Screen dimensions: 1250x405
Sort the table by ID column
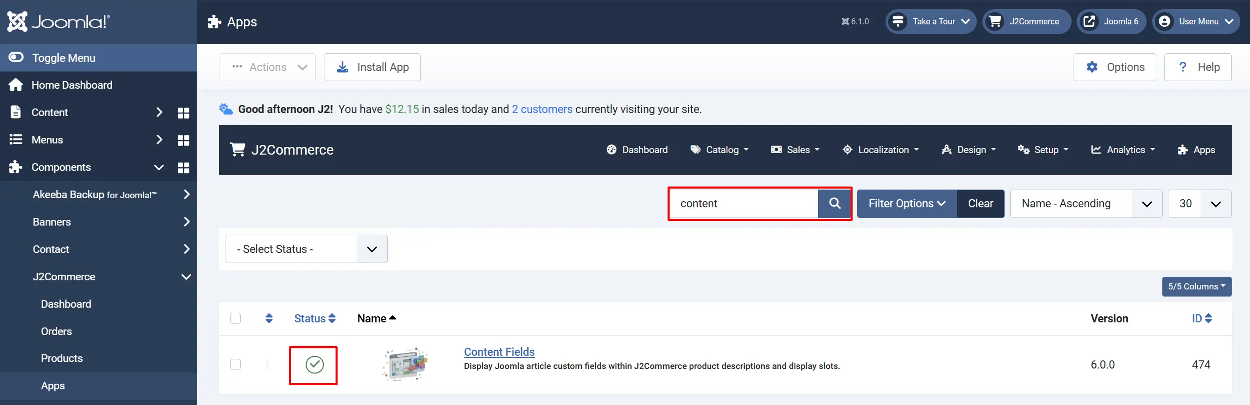click(1202, 318)
